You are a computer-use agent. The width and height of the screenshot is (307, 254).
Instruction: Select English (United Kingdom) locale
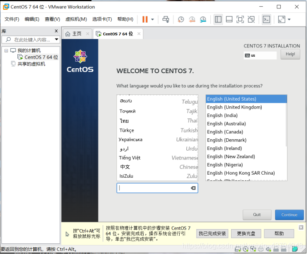coord(246,107)
